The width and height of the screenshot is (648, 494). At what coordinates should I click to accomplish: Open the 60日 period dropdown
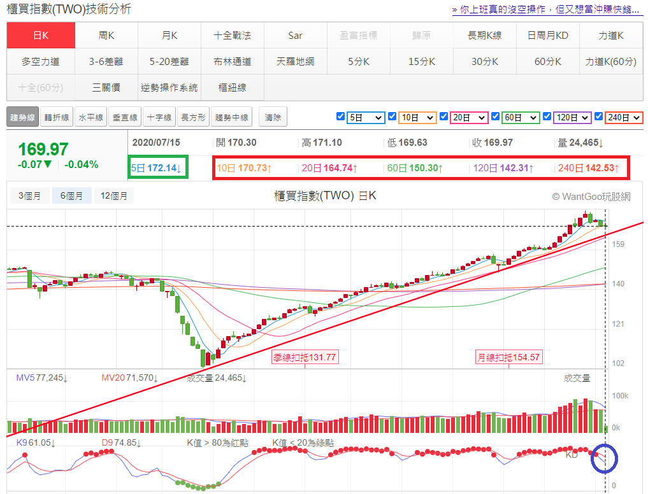point(521,118)
